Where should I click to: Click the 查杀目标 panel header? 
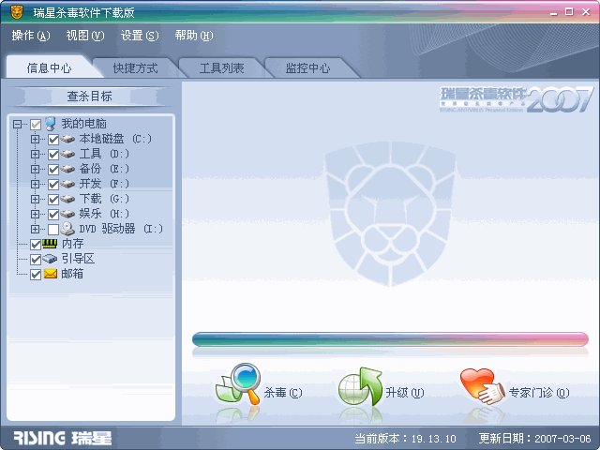pyautogui.click(x=90, y=96)
